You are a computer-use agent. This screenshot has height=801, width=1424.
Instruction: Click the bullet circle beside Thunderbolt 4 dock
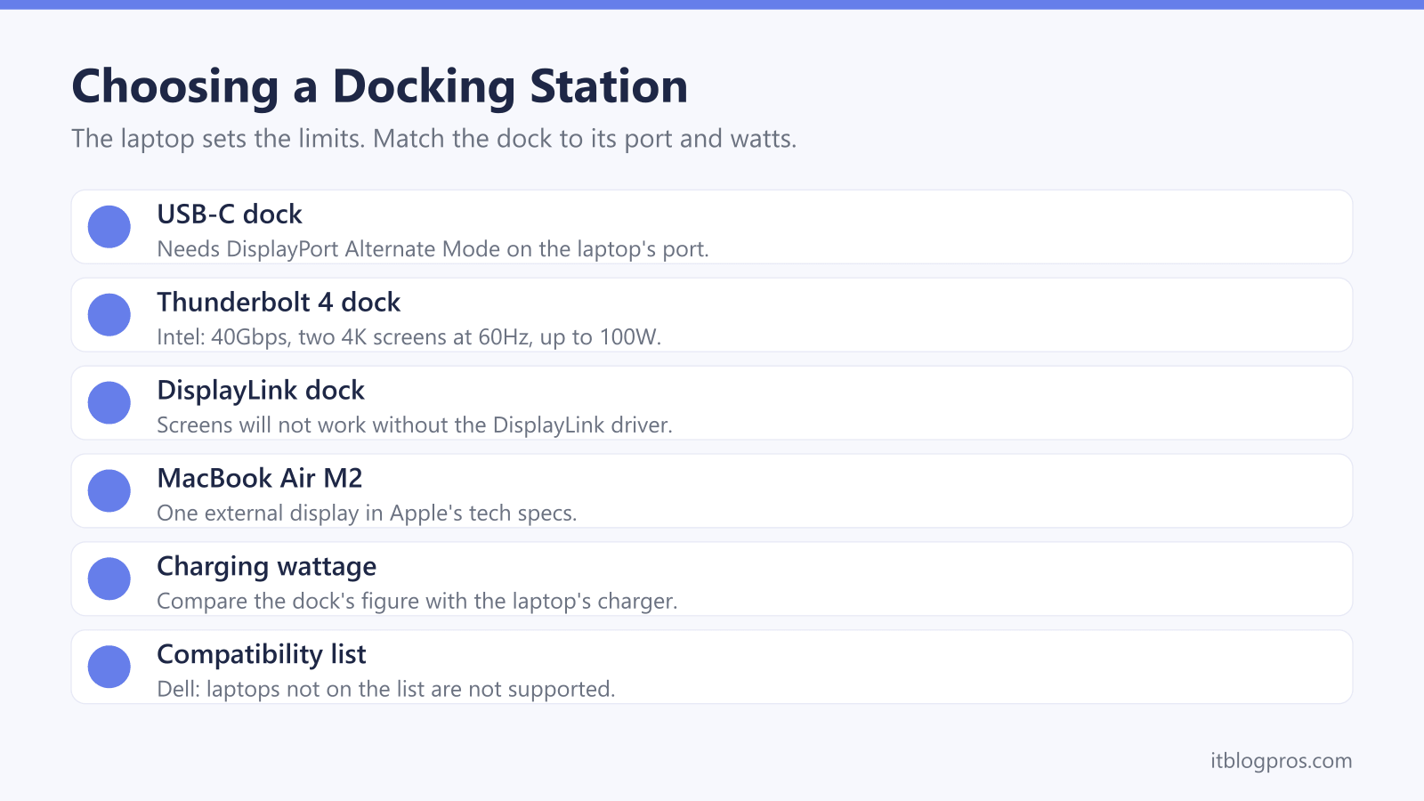point(109,315)
